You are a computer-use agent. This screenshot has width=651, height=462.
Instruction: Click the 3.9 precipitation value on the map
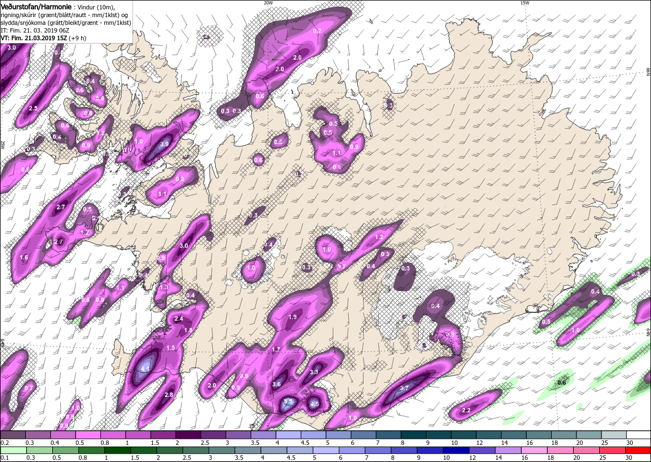[x=164, y=144]
